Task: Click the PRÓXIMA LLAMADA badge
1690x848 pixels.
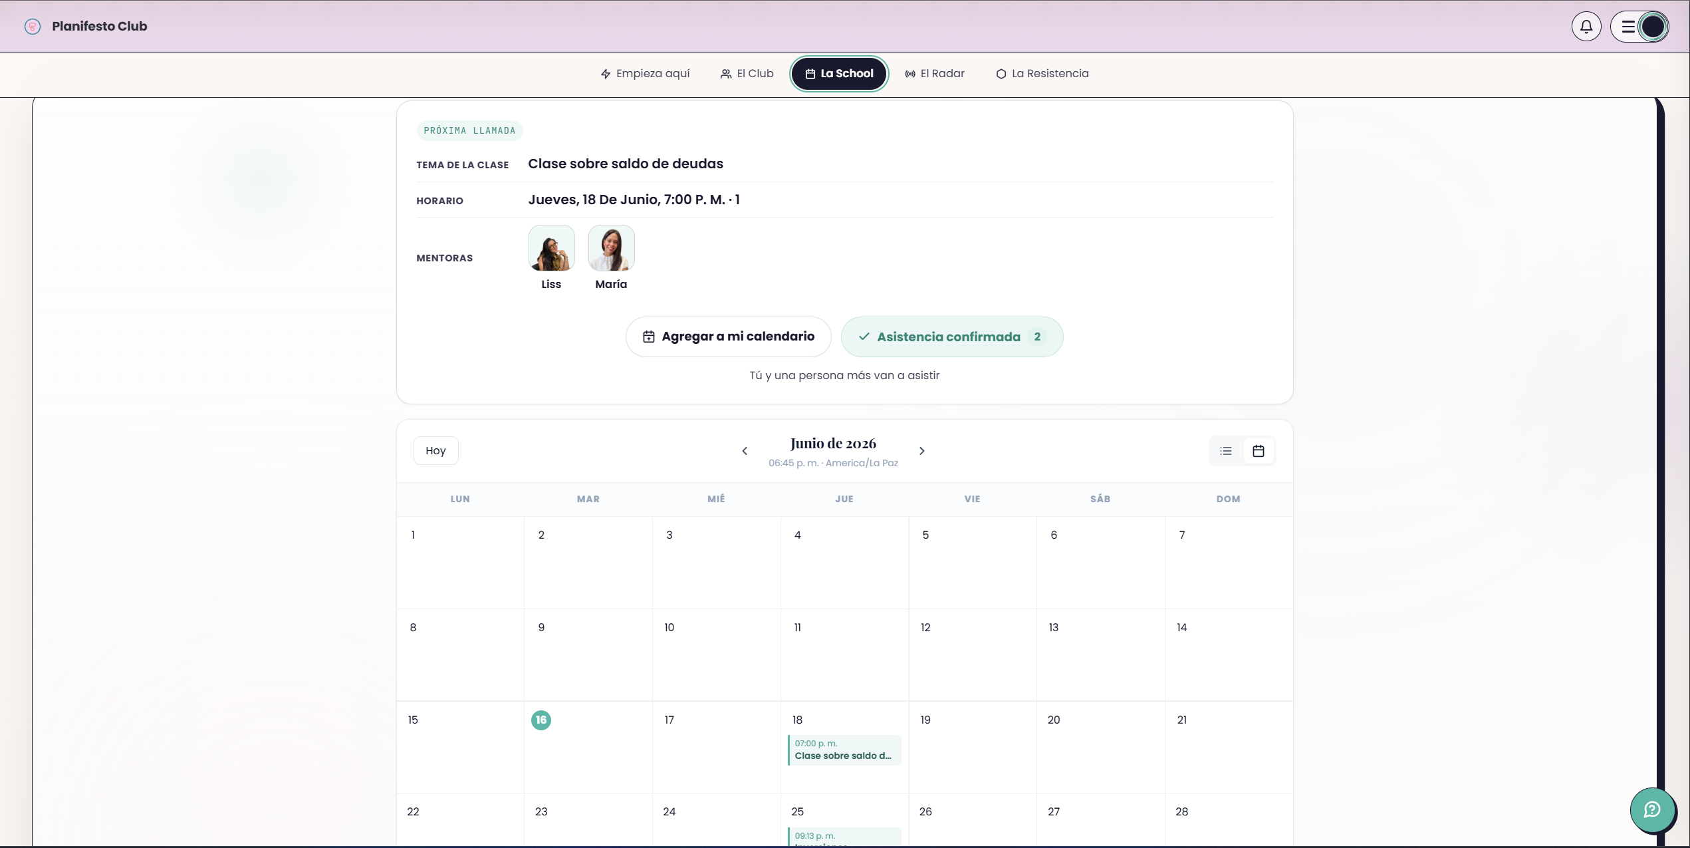Action: click(x=469, y=131)
